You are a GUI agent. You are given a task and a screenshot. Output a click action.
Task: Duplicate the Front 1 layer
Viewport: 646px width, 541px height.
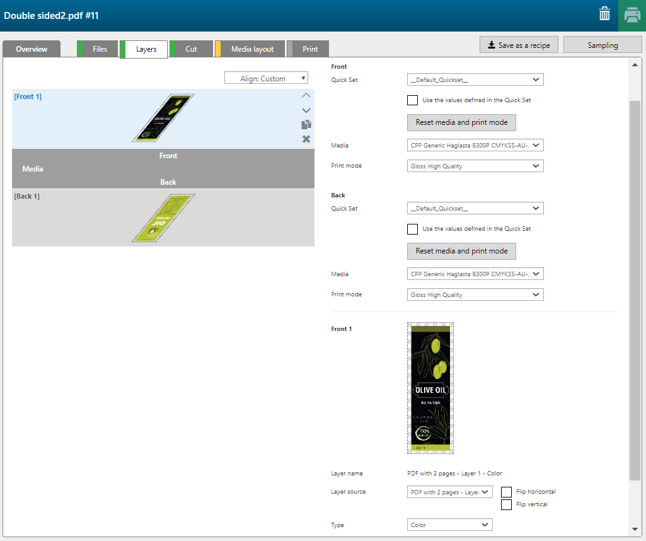(x=306, y=125)
